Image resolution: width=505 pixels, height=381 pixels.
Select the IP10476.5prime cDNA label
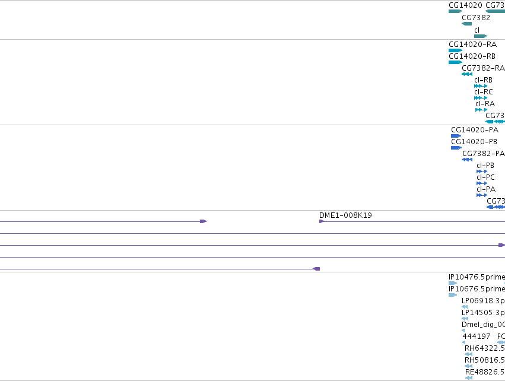click(x=477, y=277)
